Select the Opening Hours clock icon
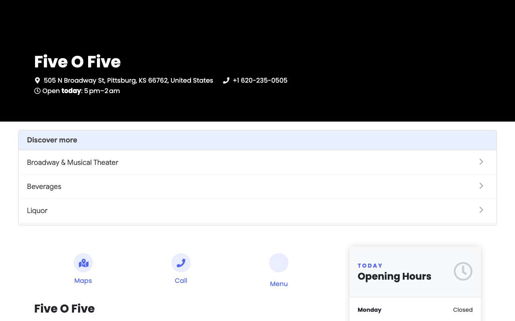The image size is (515, 321). (x=463, y=271)
